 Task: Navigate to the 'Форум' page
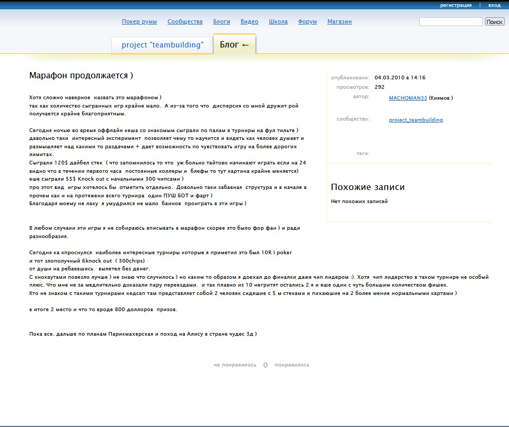click(x=307, y=22)
